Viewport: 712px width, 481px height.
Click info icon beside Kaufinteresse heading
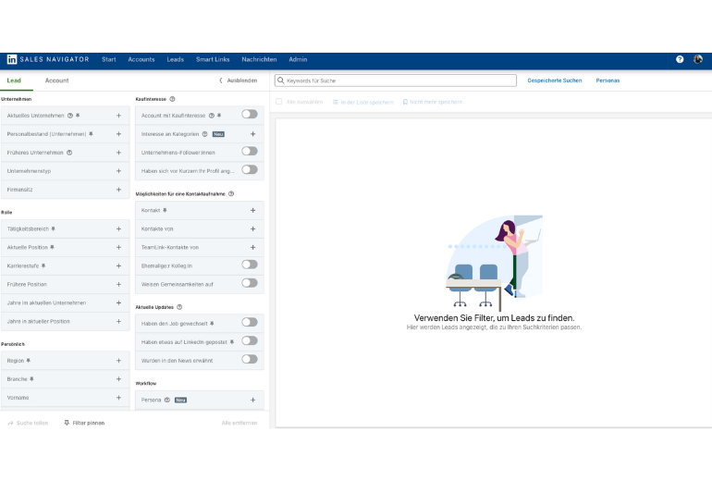tap(172, 99)
